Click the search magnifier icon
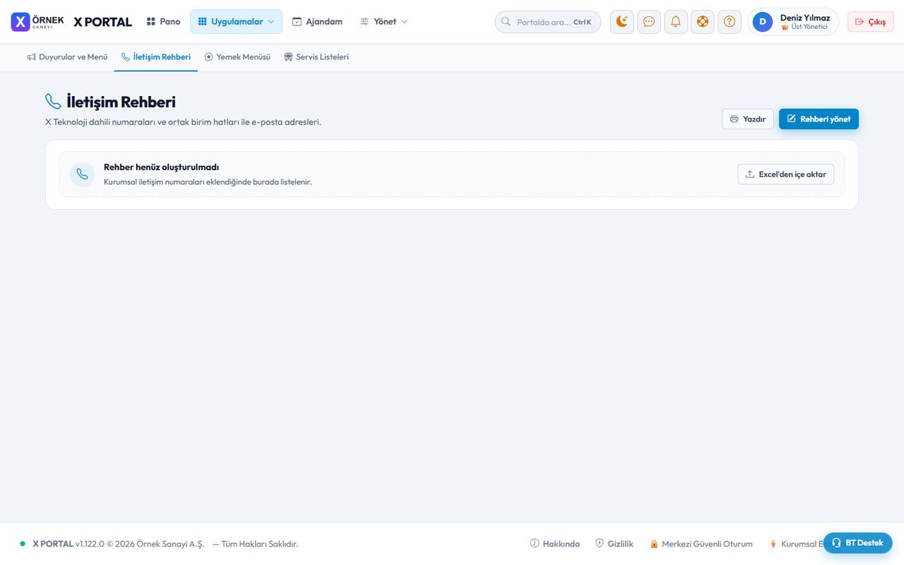This screenshot has height=565, width=904. (506, 22)
